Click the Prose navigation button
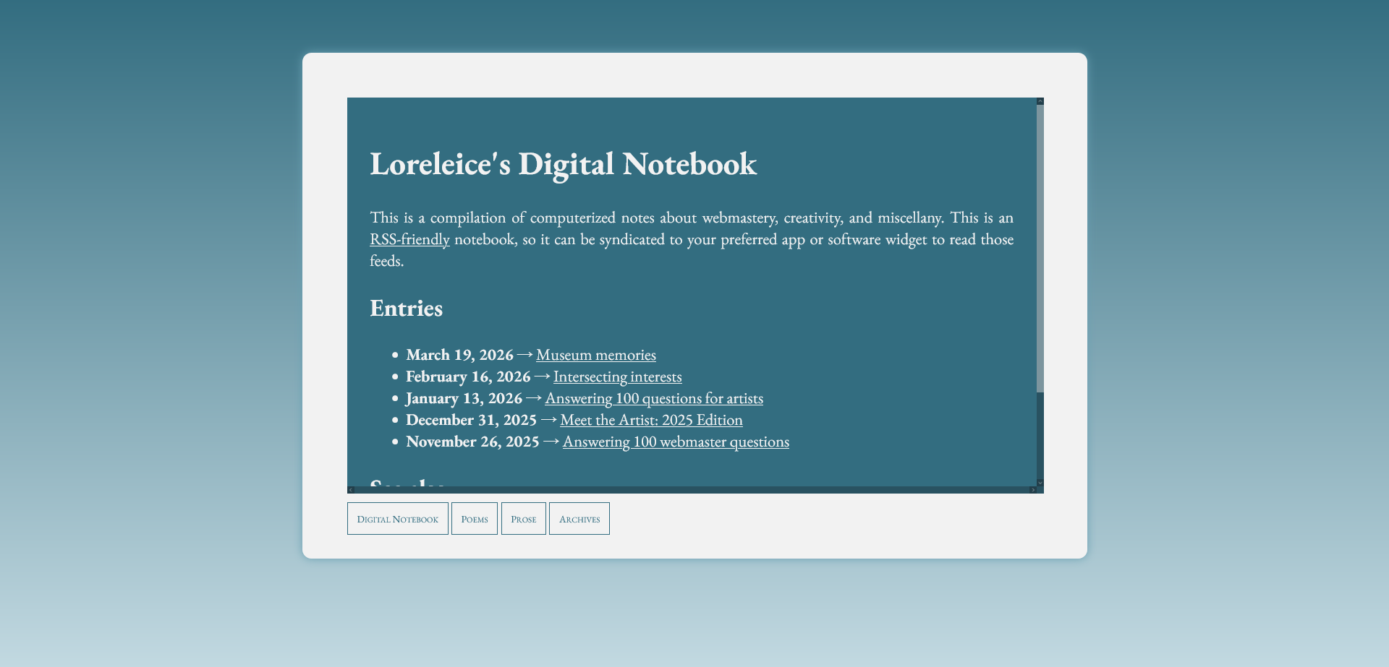 click(523, 518)
